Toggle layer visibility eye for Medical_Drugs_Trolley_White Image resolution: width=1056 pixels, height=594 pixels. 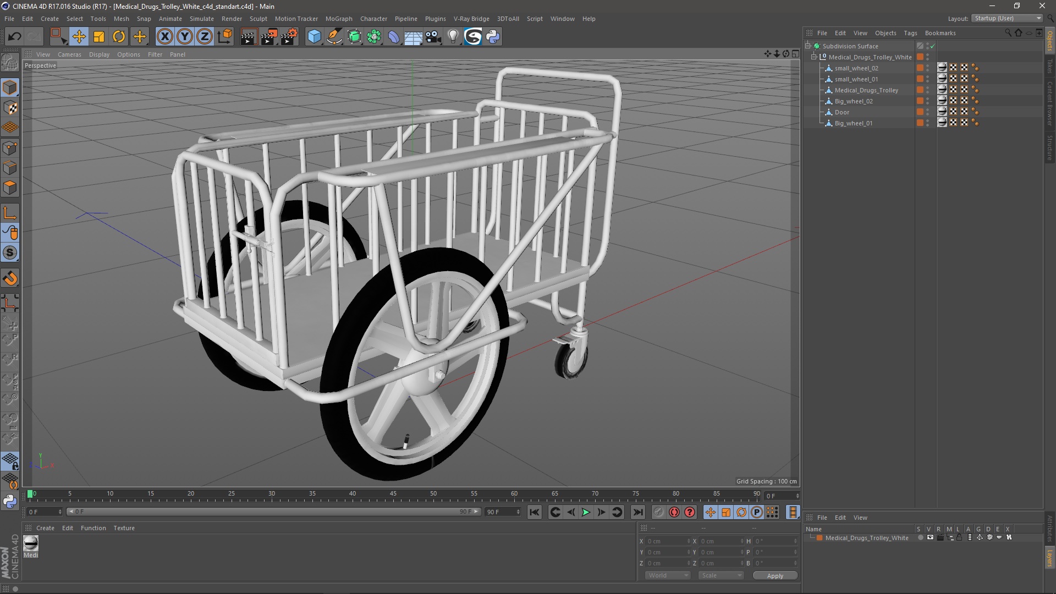click(x=930, y=537)
